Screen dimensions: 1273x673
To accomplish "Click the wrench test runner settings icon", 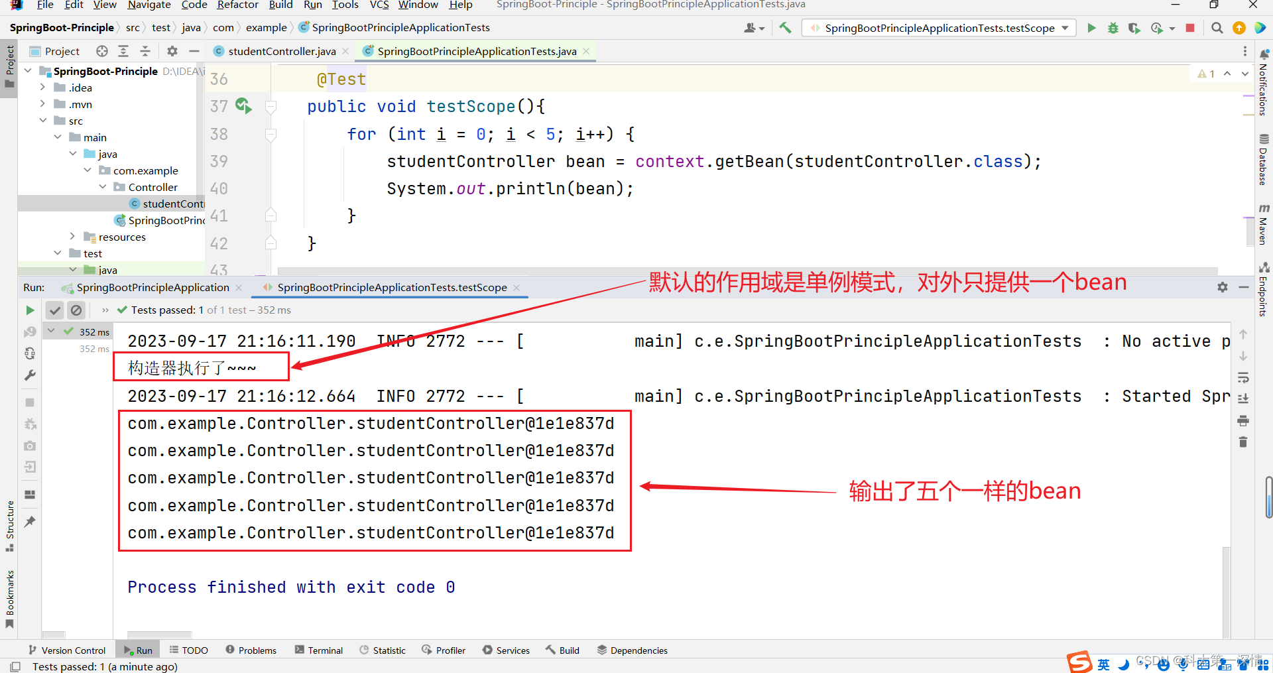I will [x=30, y=375].
